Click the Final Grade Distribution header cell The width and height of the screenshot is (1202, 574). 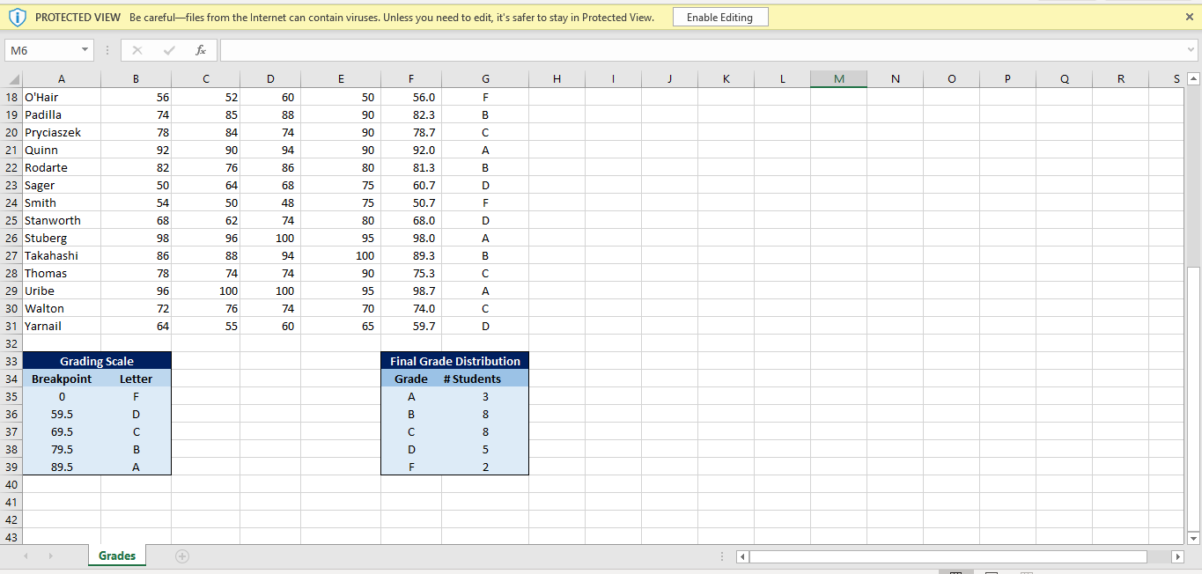point(454,360)
